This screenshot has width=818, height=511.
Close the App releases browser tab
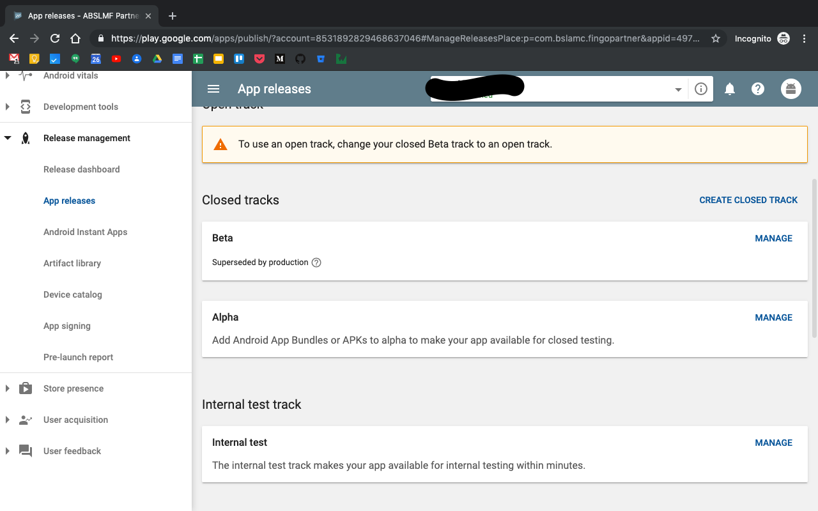coord(148,16)
